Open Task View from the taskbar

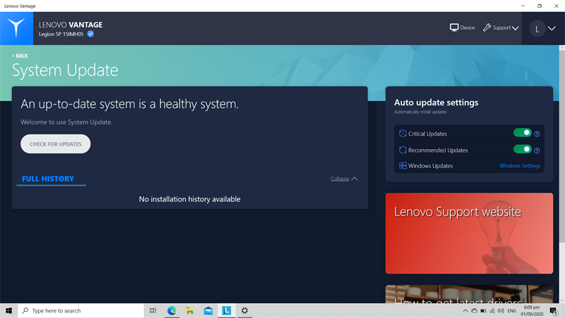(153, 311)
